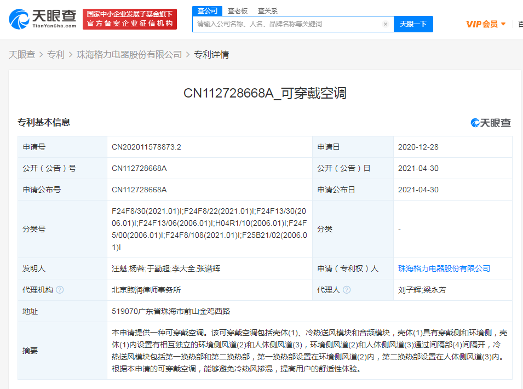Go to the 专利 breadcrumb link
The height and width of the screenshot is (389, 523).
click(56, 54)
